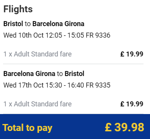Viewport: 150px width, 139px height.
Task: Select the Wed 17th Oct flight details line
Action: (57, 85)
